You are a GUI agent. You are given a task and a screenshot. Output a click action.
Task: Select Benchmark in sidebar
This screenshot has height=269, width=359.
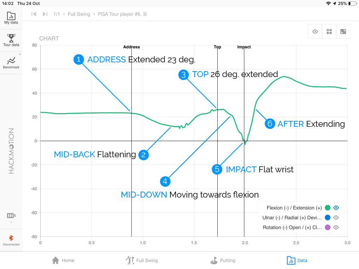pos(11,63)
